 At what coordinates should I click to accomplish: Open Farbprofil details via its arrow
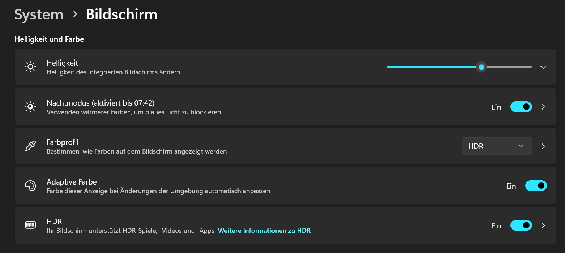pyautogui.click(x=543, y=146)
